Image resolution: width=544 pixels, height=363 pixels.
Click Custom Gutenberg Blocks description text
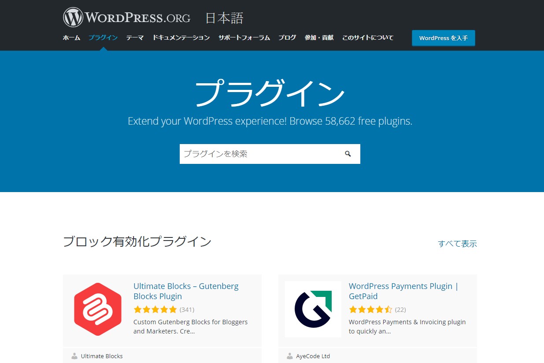coord(190,326)
